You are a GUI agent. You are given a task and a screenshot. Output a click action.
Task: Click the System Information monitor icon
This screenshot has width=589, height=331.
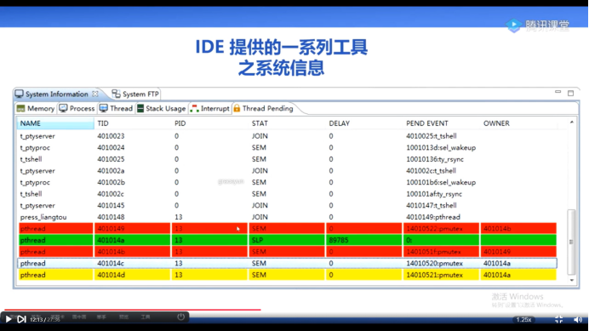click(20, 94)
